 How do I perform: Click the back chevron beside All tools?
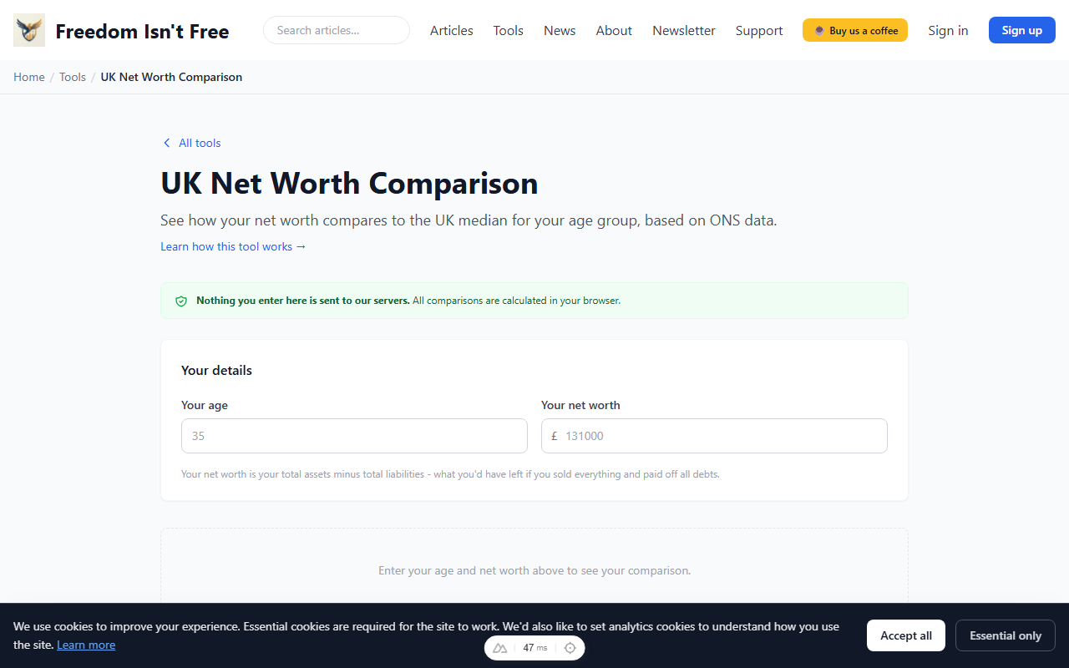[166, 143]
